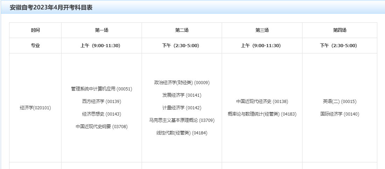Select the 第二场 column header
The height and width of the screenshot is (169, 385).
point(182,30)
